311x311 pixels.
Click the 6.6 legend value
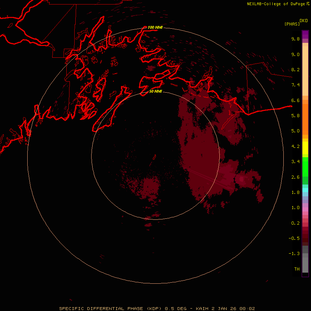click(x=295, y=101)
